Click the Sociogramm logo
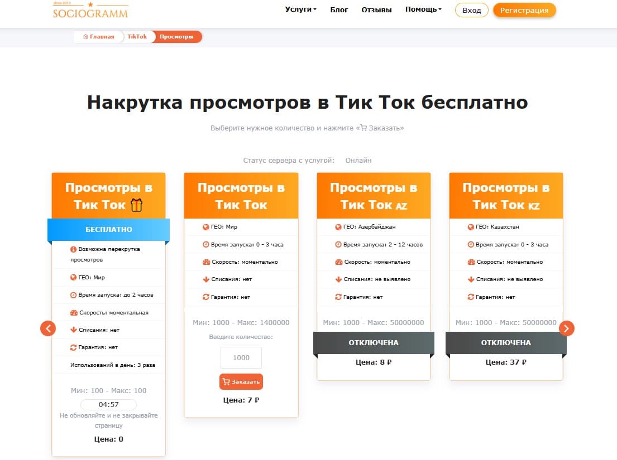617x460 pixels. 90,10
